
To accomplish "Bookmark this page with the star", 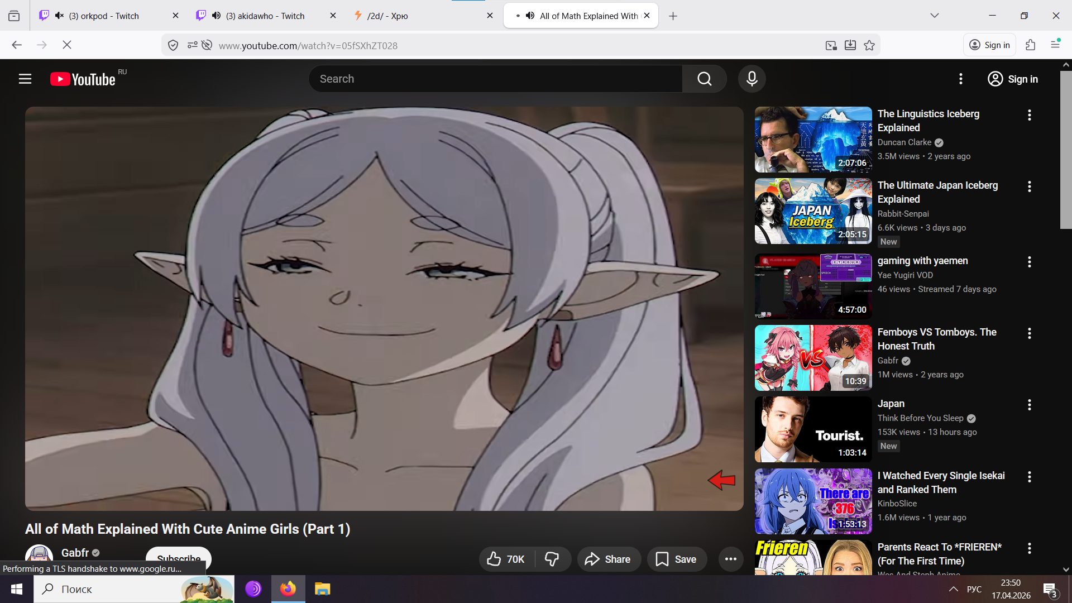I will pos(869,45).
